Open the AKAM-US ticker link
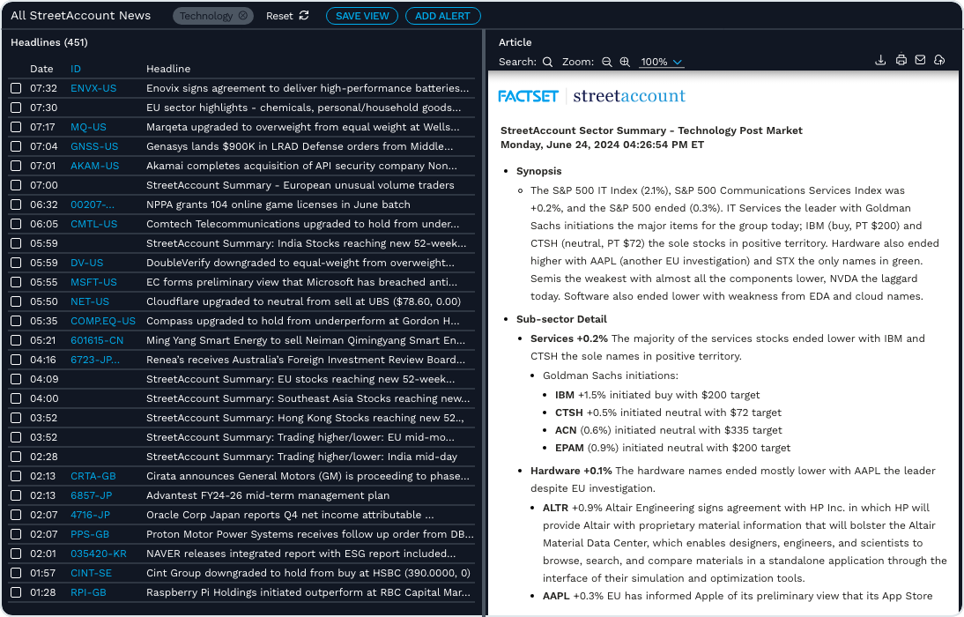This screenshot has height=617, width=964. coord(94,166)
